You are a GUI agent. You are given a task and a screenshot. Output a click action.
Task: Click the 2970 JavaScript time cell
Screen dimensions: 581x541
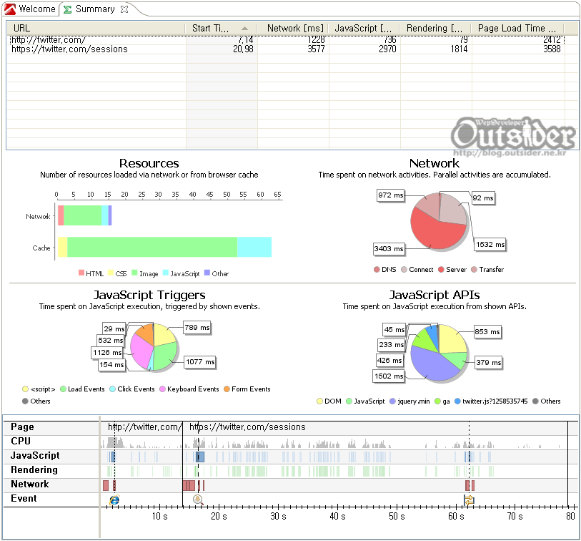387,49
